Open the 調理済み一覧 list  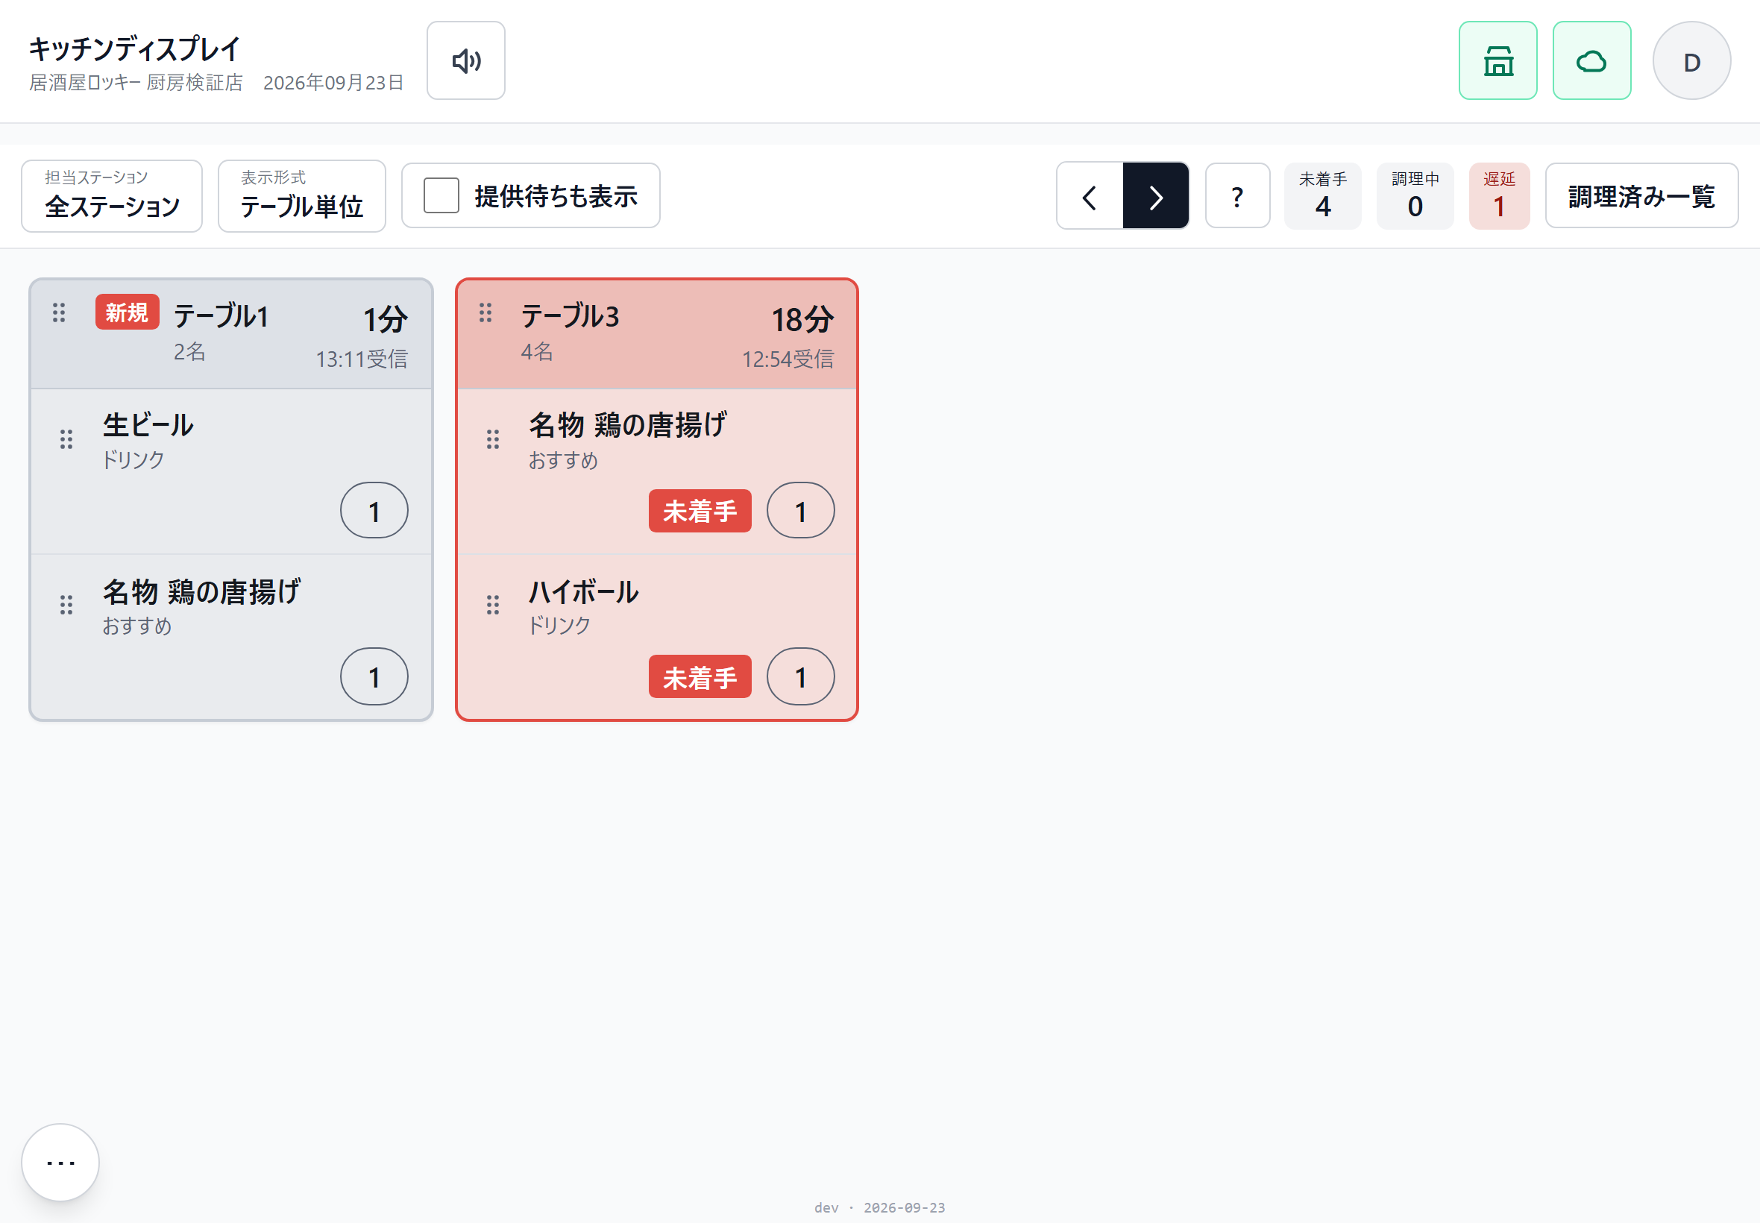click(x=1641, y=196)
